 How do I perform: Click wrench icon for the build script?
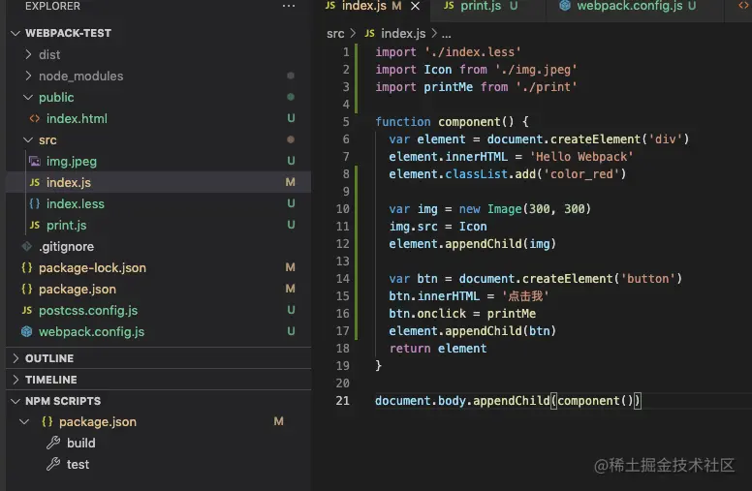(53, 443)
